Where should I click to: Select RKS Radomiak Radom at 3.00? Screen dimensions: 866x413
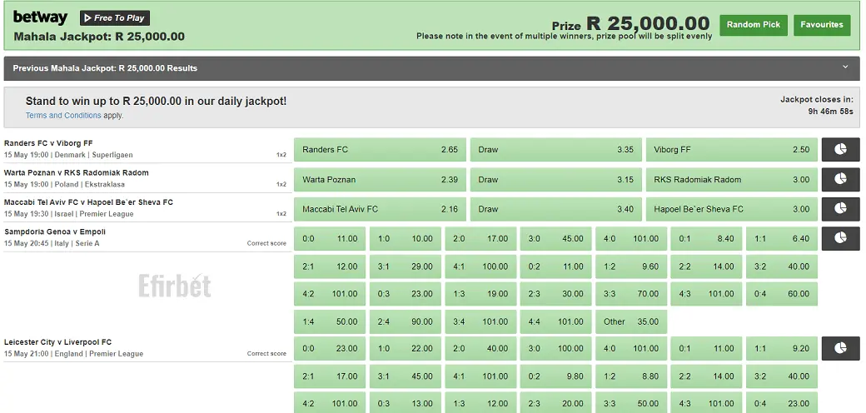tap(732, 180)
